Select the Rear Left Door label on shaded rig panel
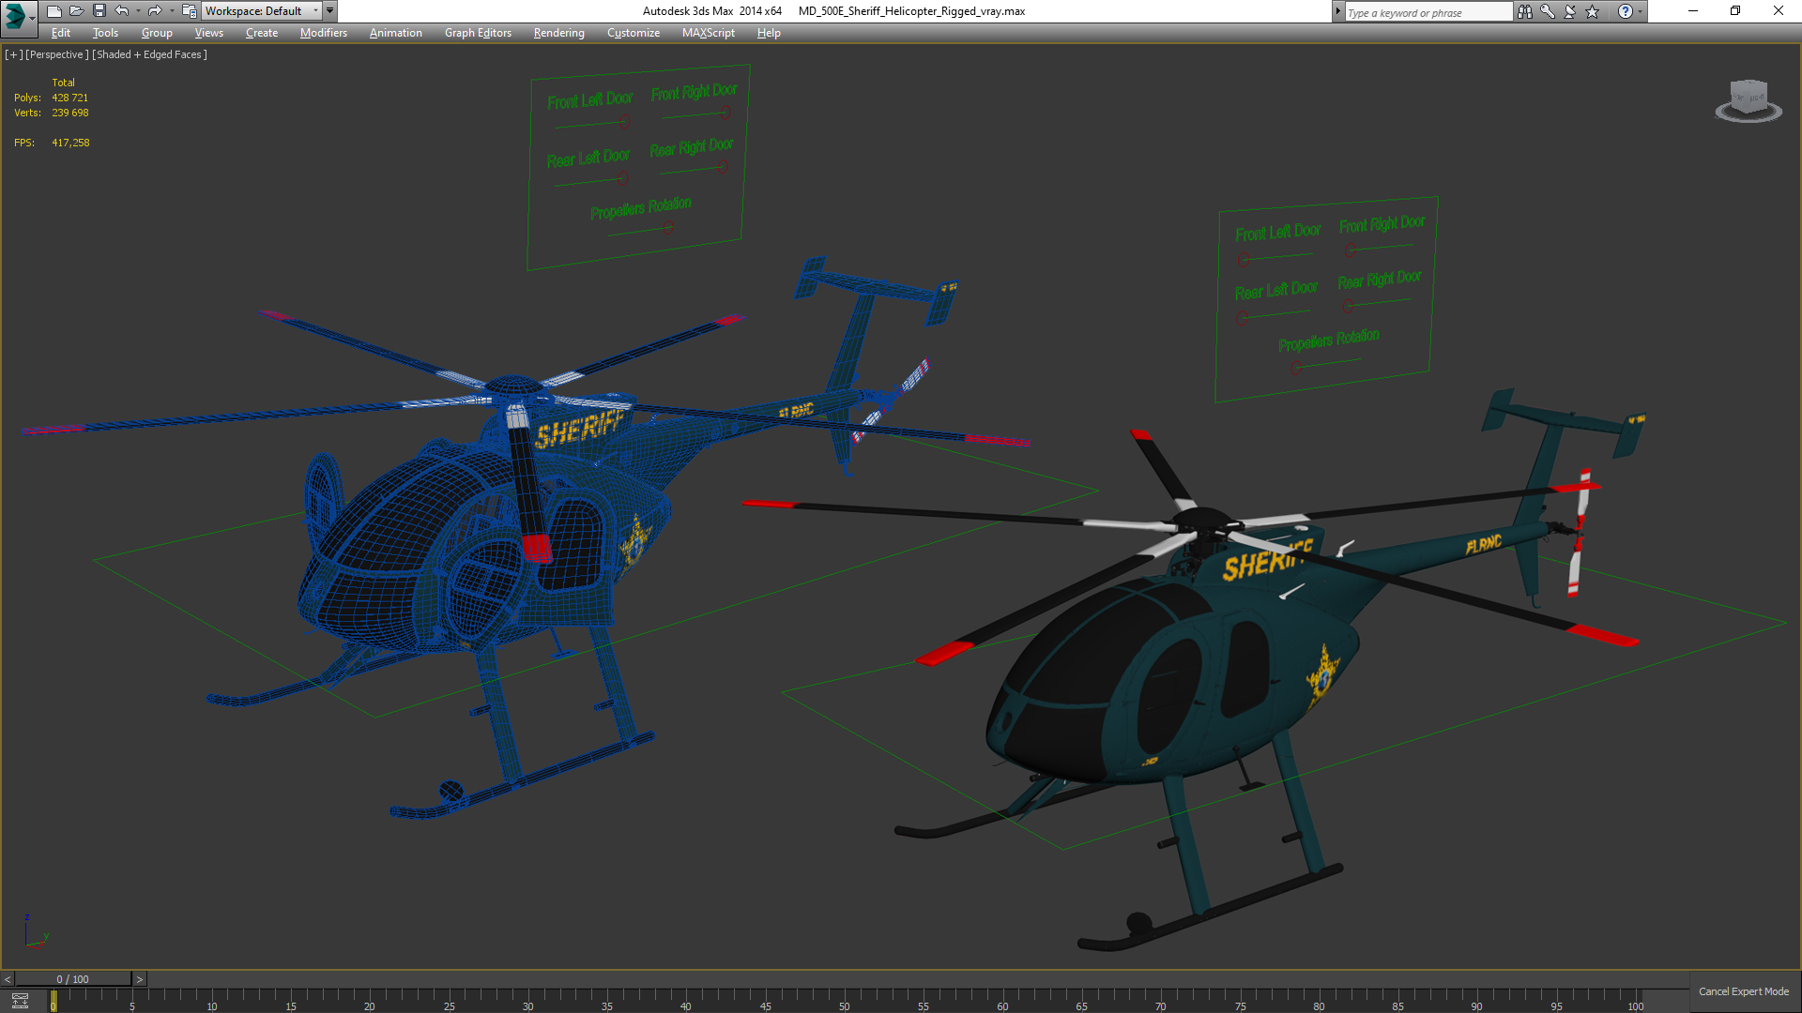1802x1013 pixels. (x=1276, y=290)
